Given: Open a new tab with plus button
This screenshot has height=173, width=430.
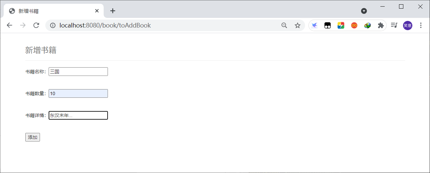Looking at the screenshot, I should click(113, 11).
